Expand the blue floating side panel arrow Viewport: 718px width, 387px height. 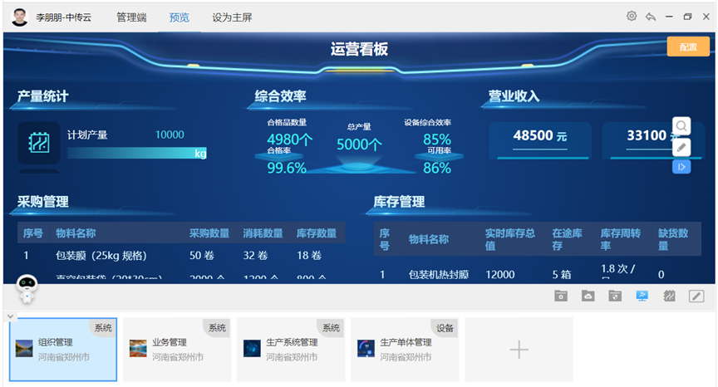point(681,167)
